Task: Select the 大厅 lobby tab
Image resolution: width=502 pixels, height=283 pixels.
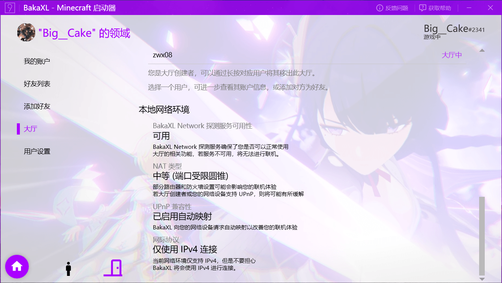Action: tap(30, 129)
